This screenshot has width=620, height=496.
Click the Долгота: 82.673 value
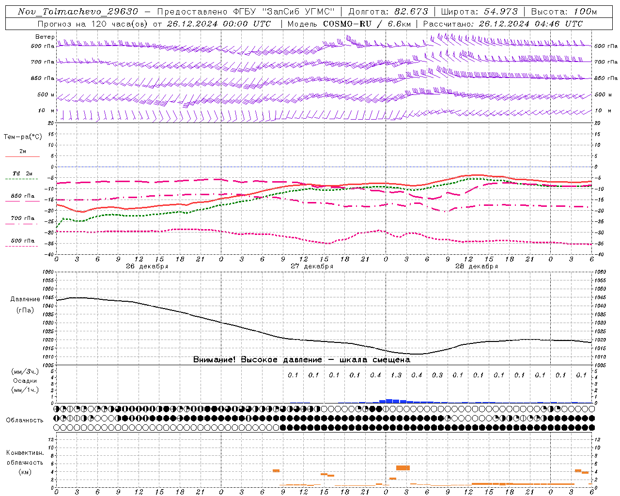(388, 12)
